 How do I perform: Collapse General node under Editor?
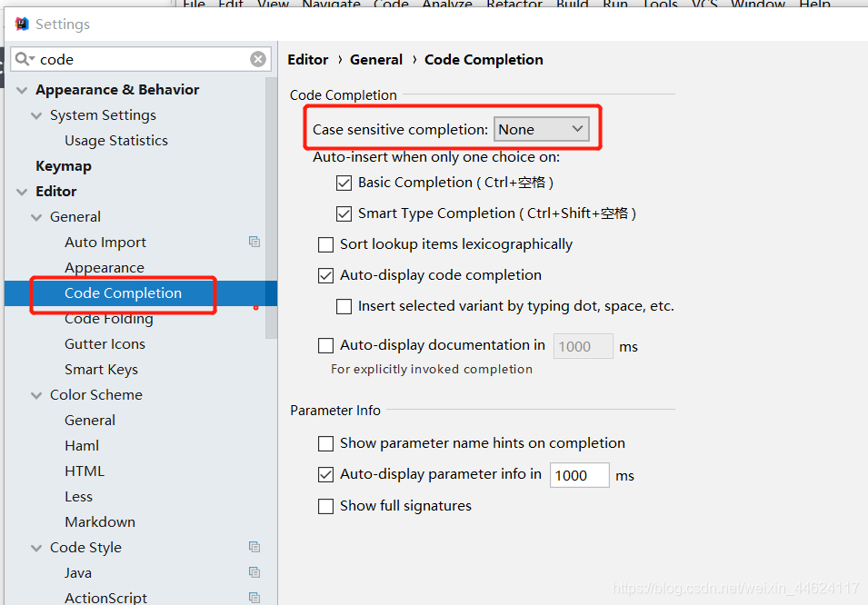tap(36, 217)
